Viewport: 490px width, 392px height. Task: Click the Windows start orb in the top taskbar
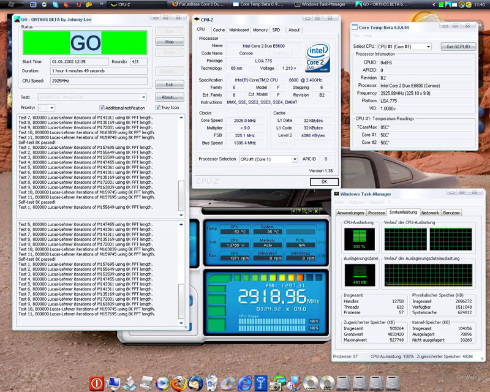[x=11, y=4]
